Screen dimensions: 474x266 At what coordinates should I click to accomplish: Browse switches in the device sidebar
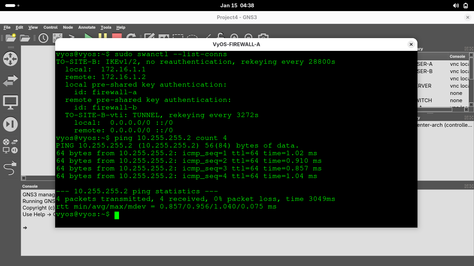[10, 81]
